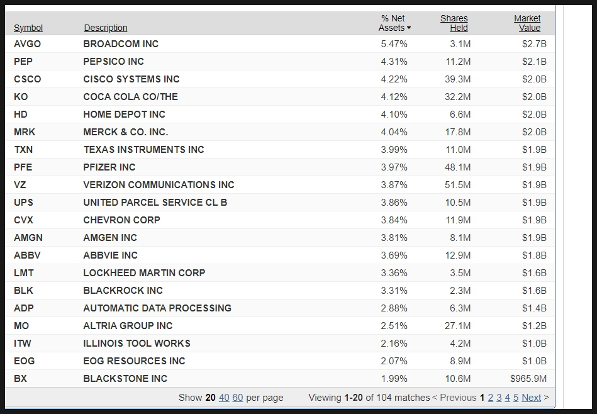The image size is (597, 414).
Task: Select UNITED PARCEL SERVICE CL B
Action: pos(155,202)
